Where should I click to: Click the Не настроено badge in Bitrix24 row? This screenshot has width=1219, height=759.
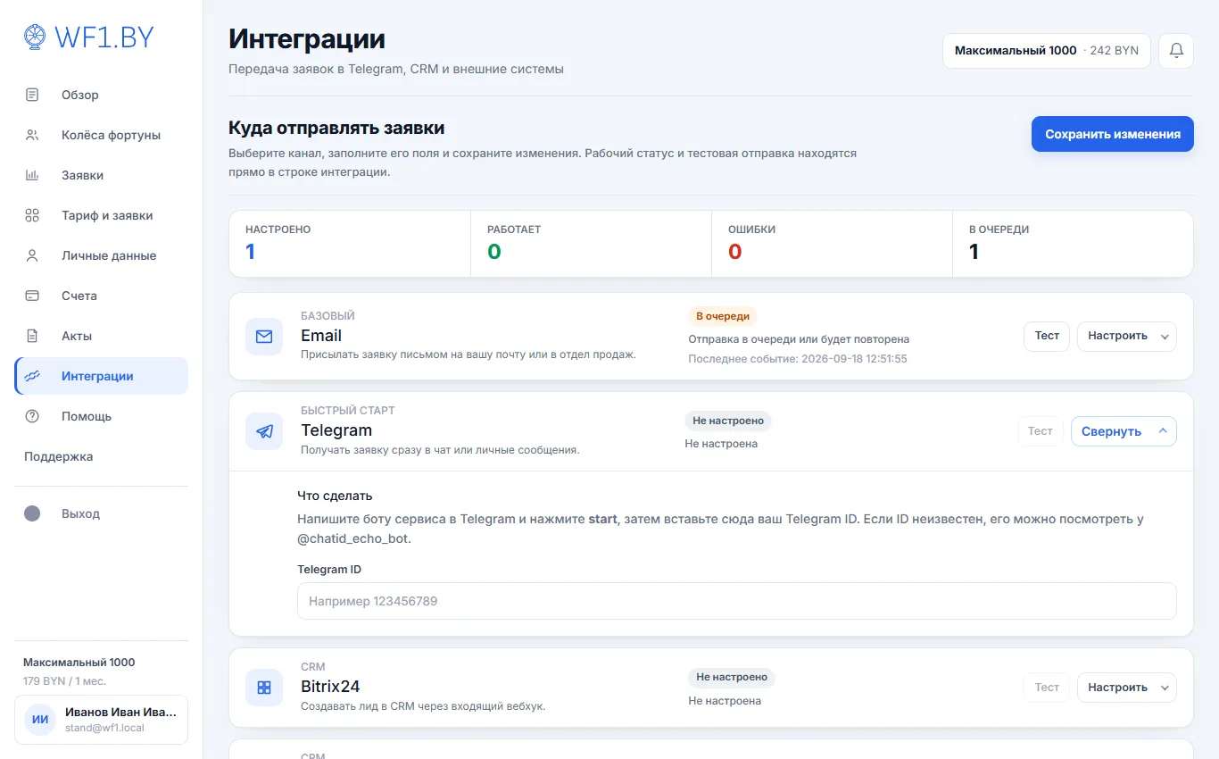click(732, 677)
